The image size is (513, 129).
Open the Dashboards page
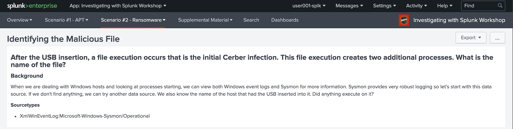pos(285,20)
